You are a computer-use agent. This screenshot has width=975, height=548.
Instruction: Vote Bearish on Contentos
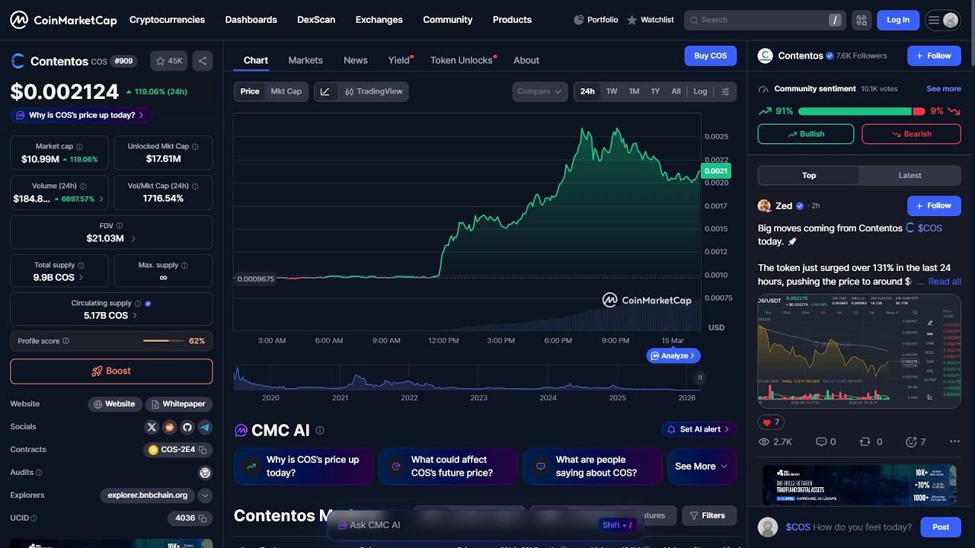pyautogui.click(x=911, y=134)
